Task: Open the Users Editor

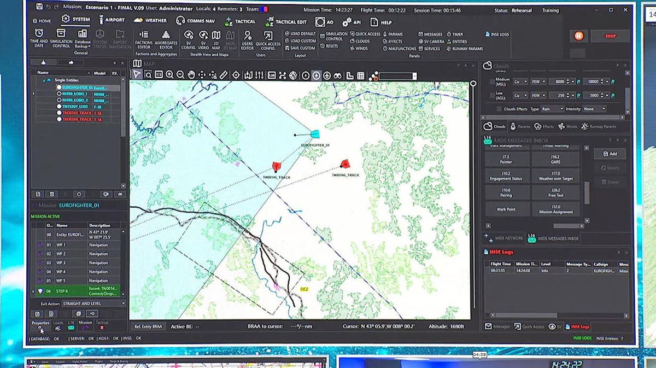Action: 247,38
